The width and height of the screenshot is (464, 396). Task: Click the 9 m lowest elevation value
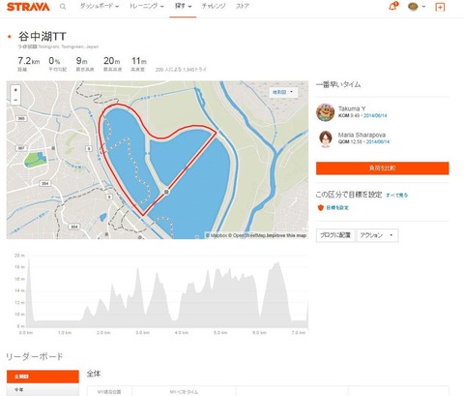(81, 61)
